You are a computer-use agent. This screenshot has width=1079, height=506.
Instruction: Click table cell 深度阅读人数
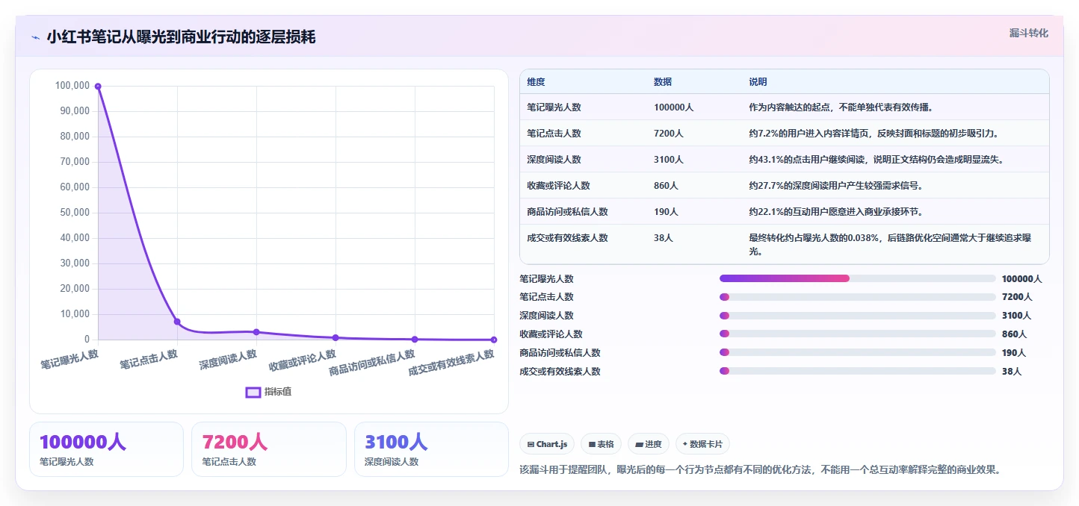[554, 160]
